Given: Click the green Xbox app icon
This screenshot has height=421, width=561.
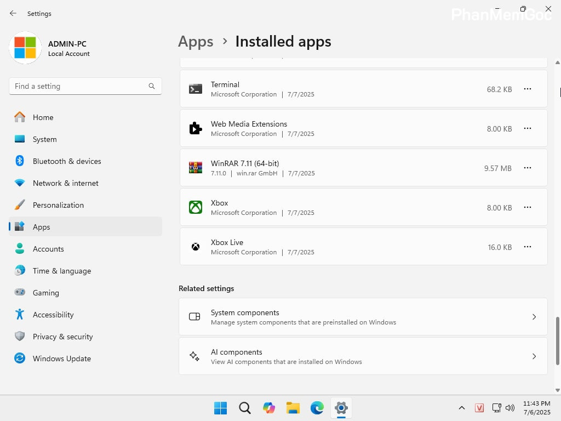Looking at the screenshot, I should (195, 207).
